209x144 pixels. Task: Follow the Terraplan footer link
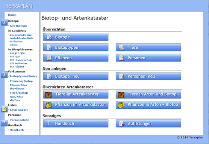coord(196,137)
